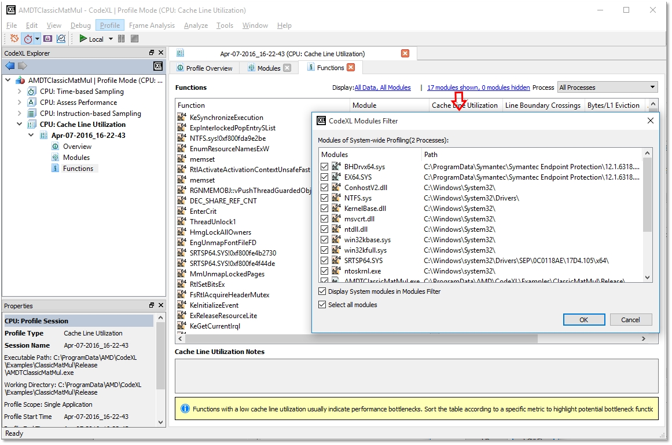Collapse CPU: Cache Line Utilization node
The height and width of the screenshot is (445, 672).
[x=19, y=124]
